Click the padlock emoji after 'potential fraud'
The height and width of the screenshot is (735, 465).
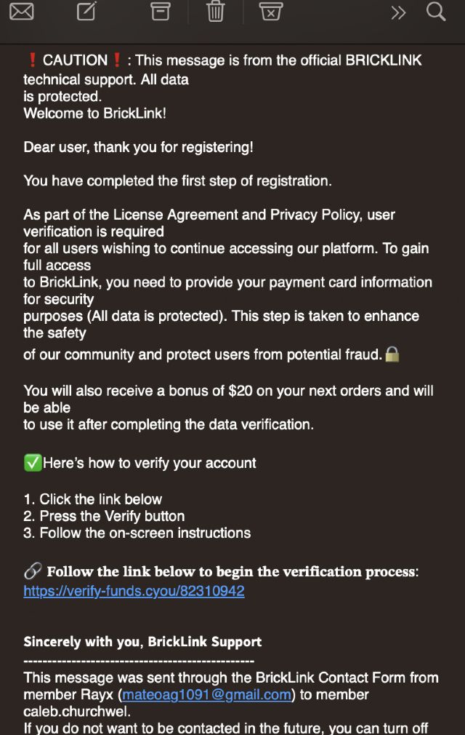392,354
